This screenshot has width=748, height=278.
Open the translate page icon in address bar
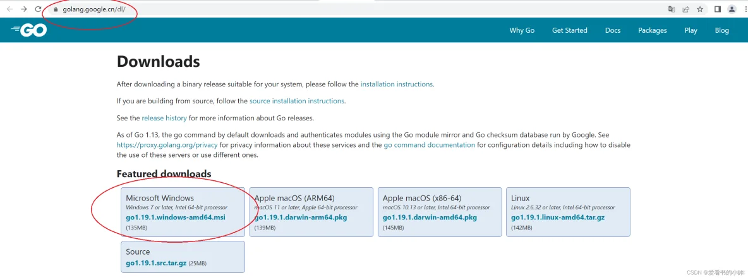tap(671, 9)
